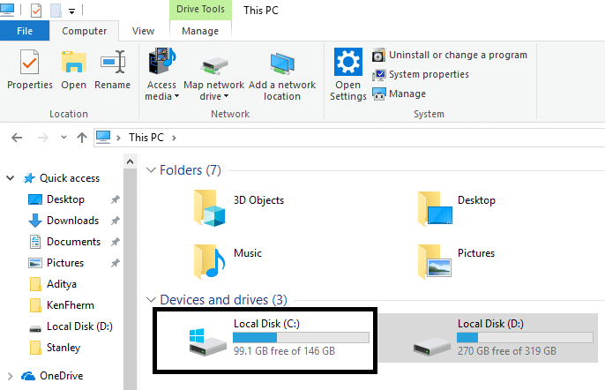Screen dimensions: 605x390
Task: Click the PC icon in address bar
Action: [x=103, y=138]
